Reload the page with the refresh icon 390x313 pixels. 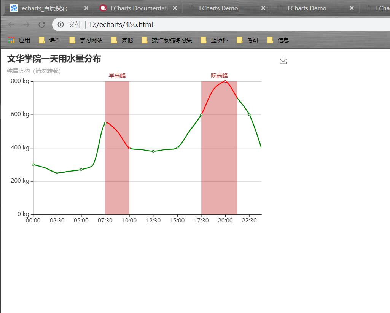[x=41, y=24]
